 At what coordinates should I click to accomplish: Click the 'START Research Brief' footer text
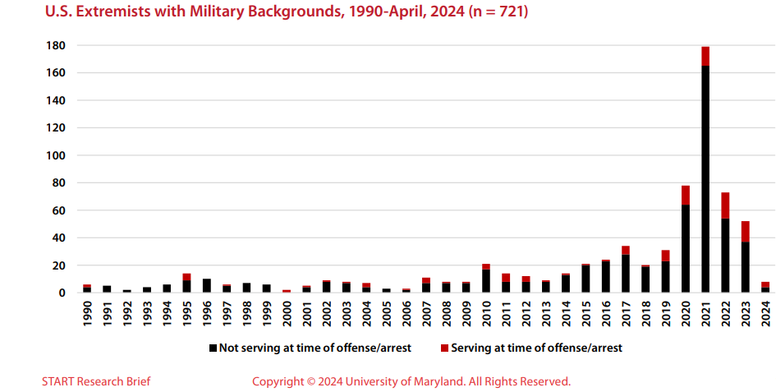pos(96,381)
